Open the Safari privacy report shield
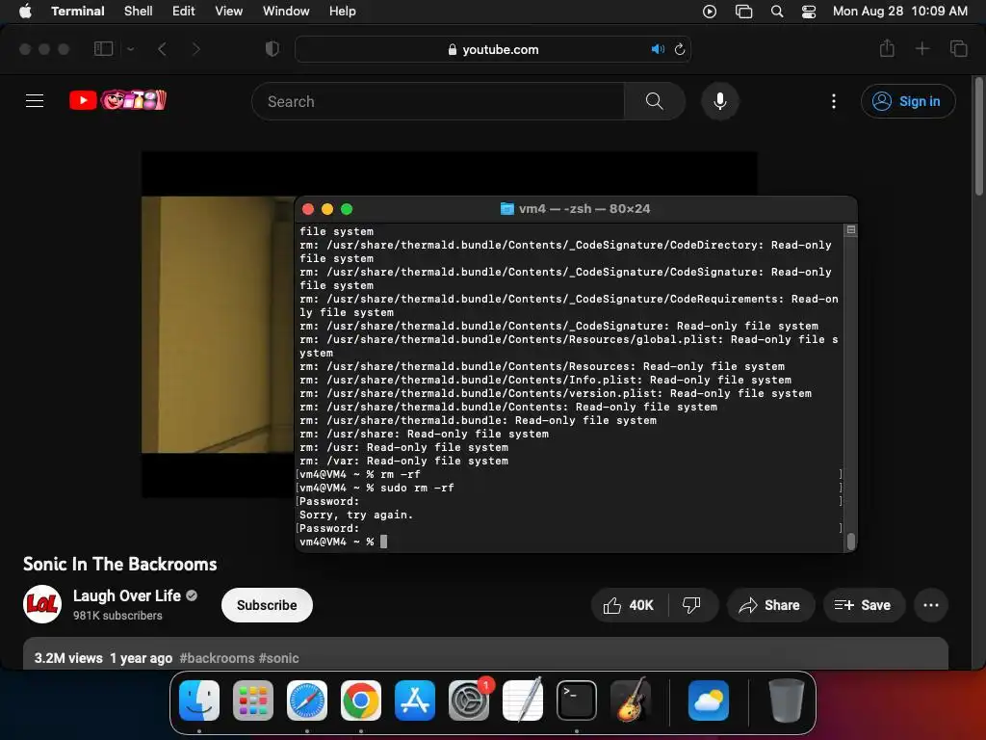The width and height of the screenshot is (986, 740). click(x=272, y=48)
